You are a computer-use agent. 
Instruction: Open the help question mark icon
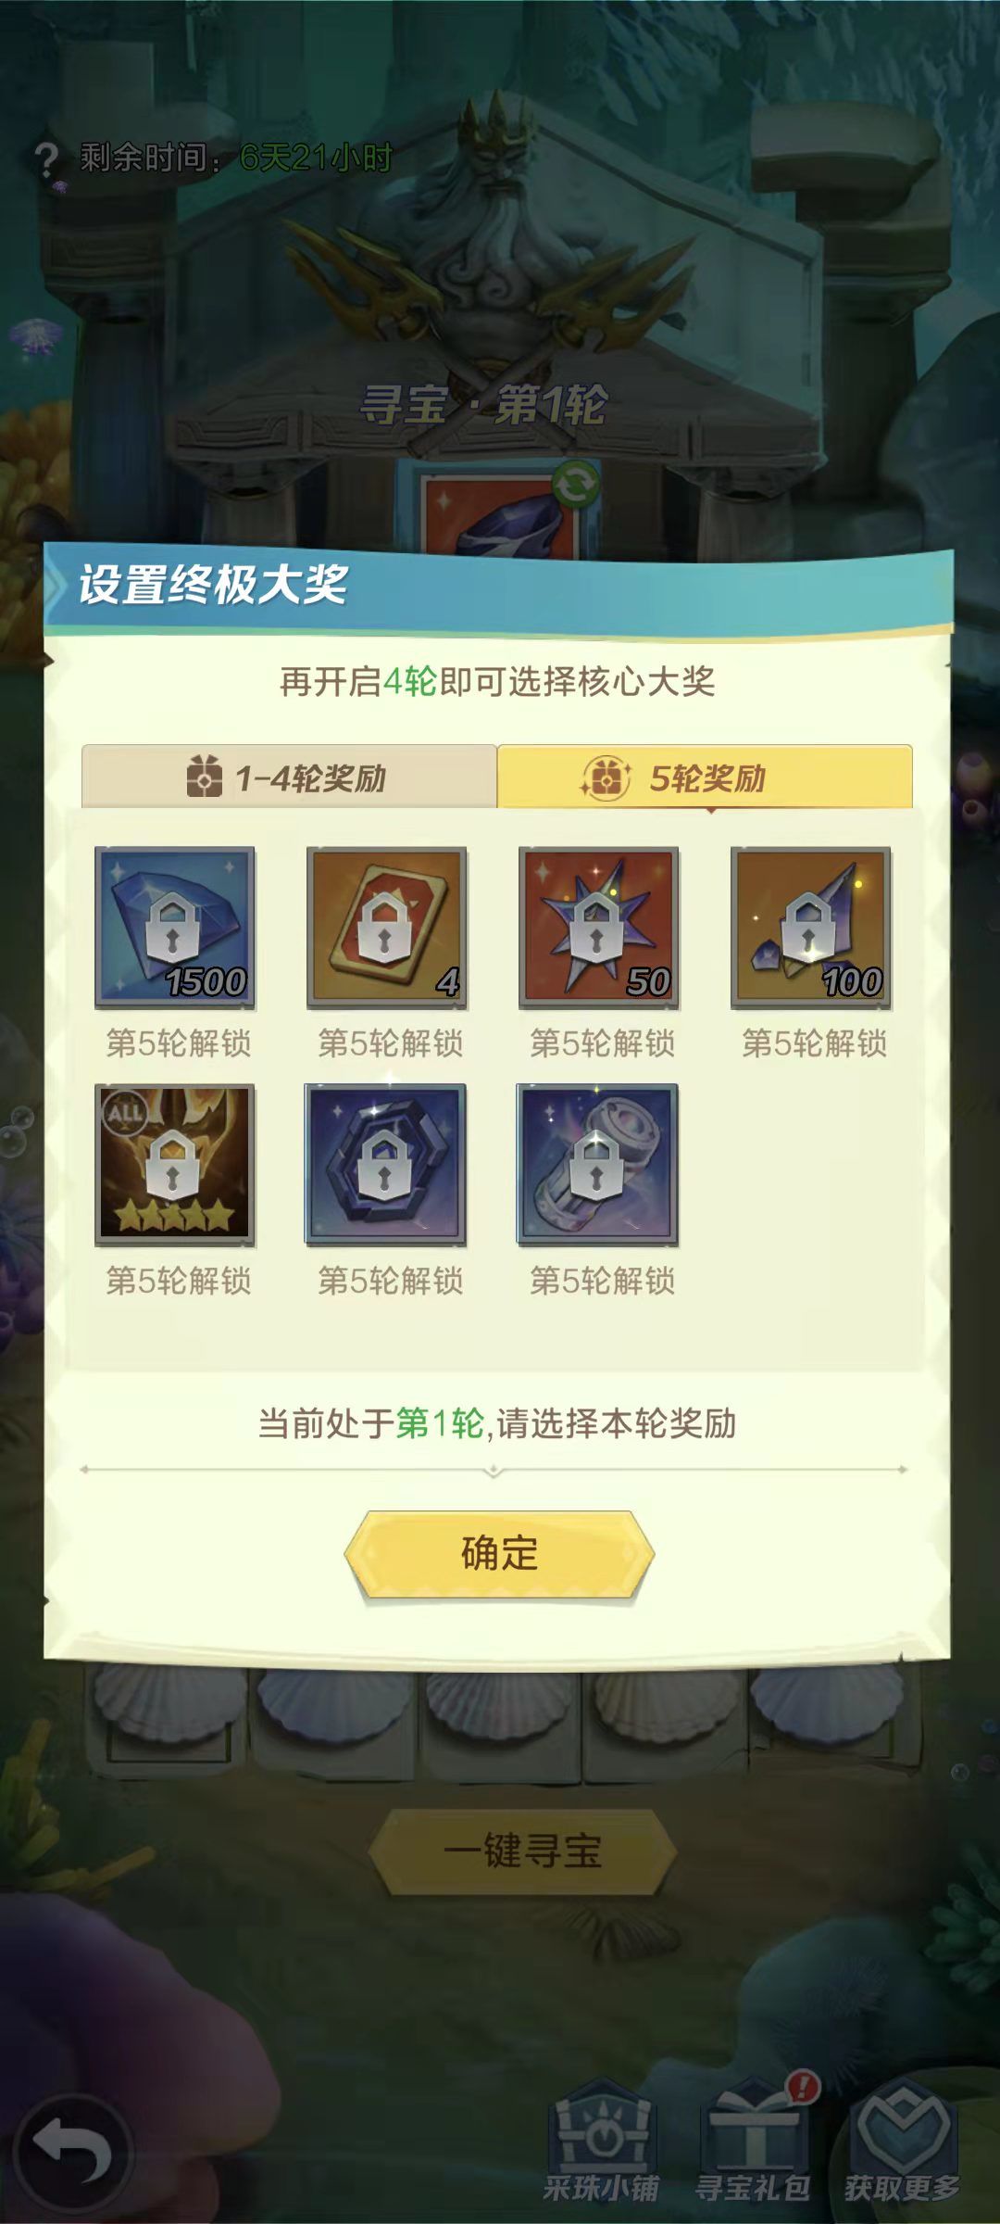[44, 159]
